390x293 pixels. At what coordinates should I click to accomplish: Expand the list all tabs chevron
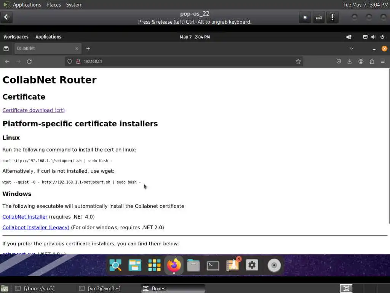(x=352, y=48)
